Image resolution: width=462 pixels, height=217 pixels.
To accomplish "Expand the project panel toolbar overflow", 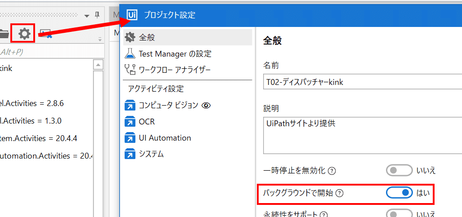I will tap(100, 39).
